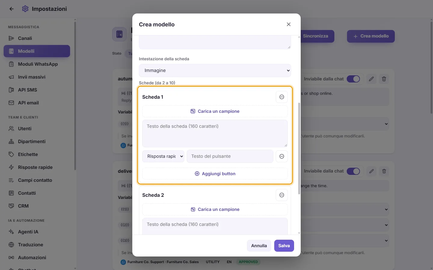
Task: Remove Scheda 1 with its minus icon
Action: (282, 97)
